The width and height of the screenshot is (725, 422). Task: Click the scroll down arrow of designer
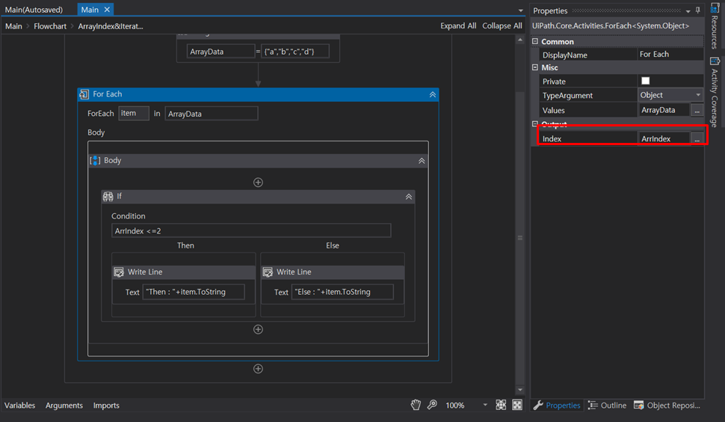(x=519, y=390)
